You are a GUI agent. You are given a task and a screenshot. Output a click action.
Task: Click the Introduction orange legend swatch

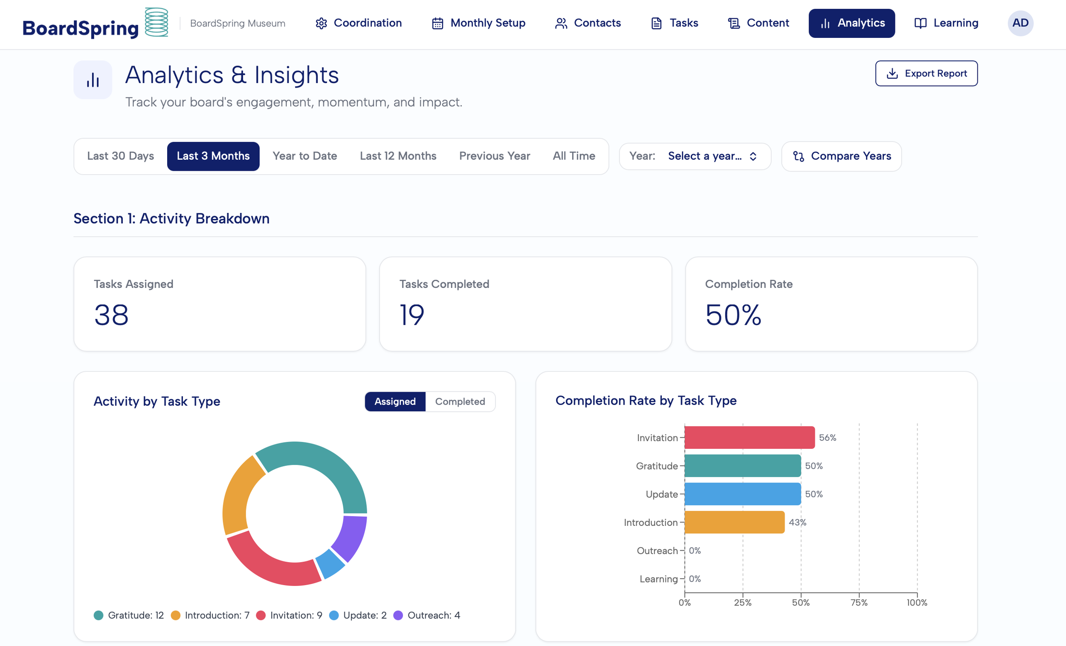[x=175, y=615]
